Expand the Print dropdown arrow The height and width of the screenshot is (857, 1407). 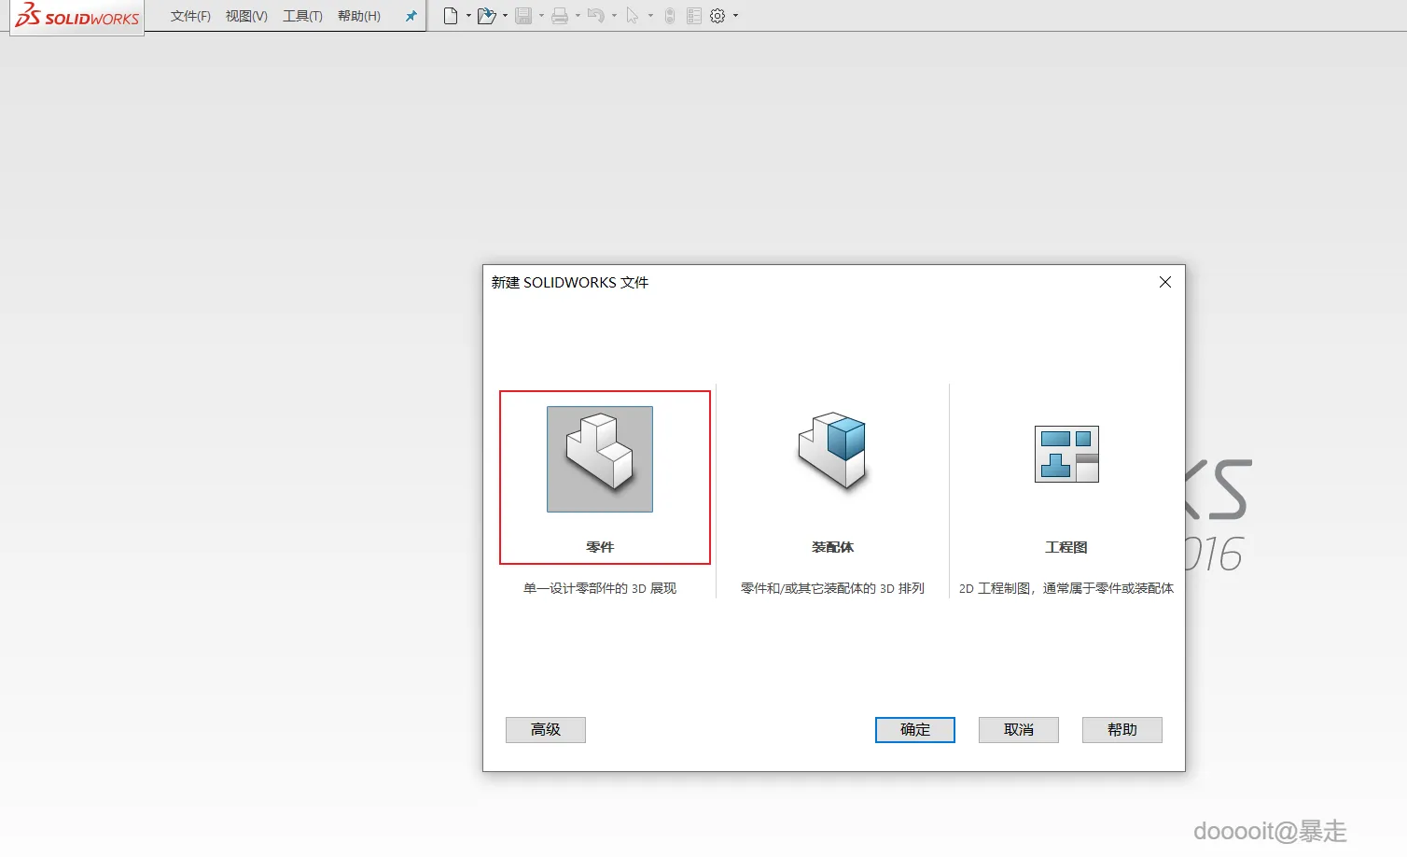(578, 16)
